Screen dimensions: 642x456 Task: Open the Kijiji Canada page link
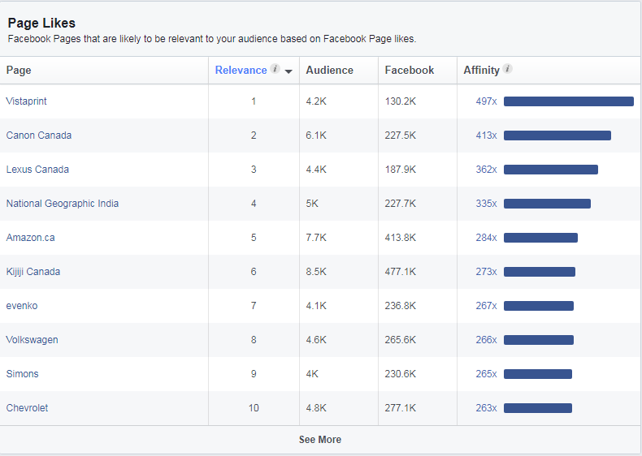[x=33, y=272]
